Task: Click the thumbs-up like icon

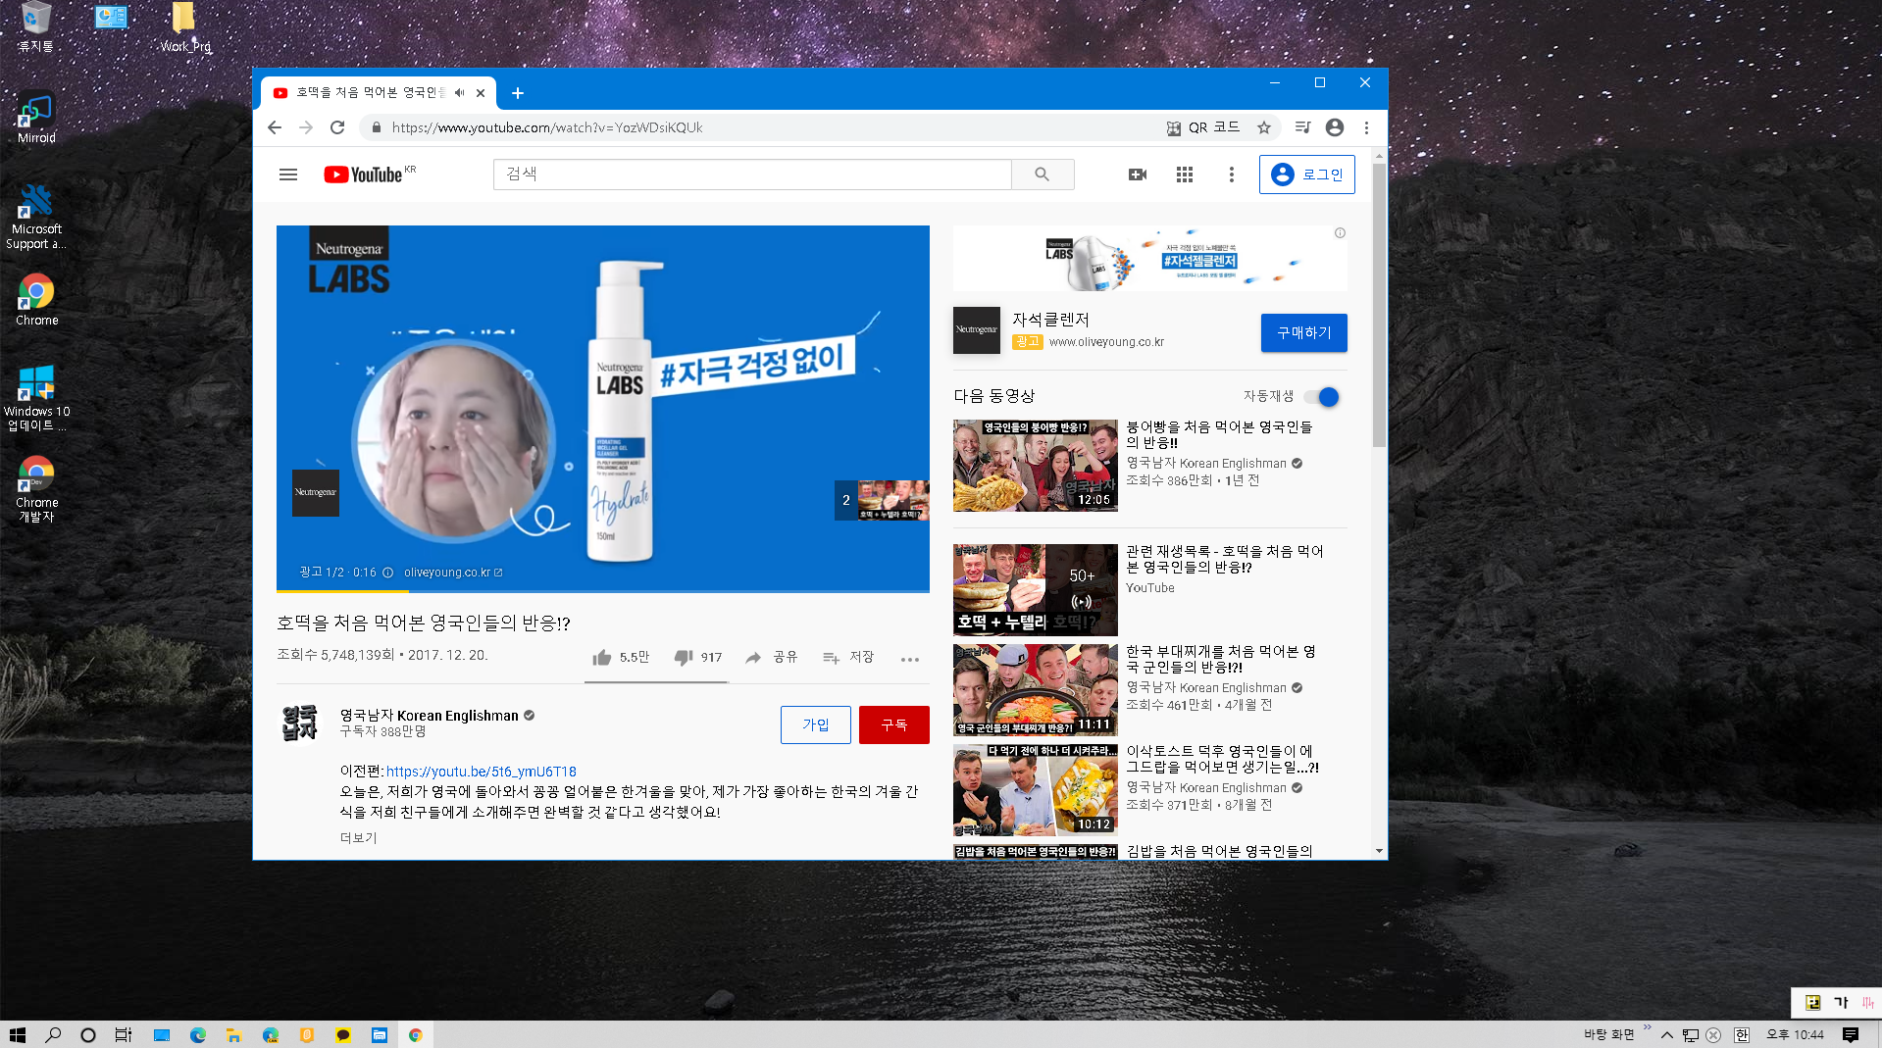Action: point(601,657)
